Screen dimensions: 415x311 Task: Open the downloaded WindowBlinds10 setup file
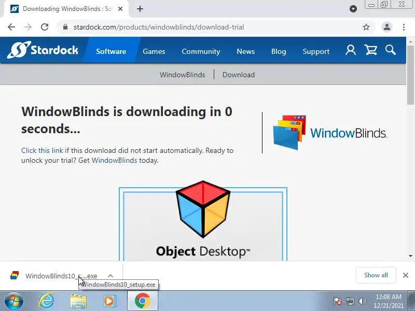tap(54, 276)
